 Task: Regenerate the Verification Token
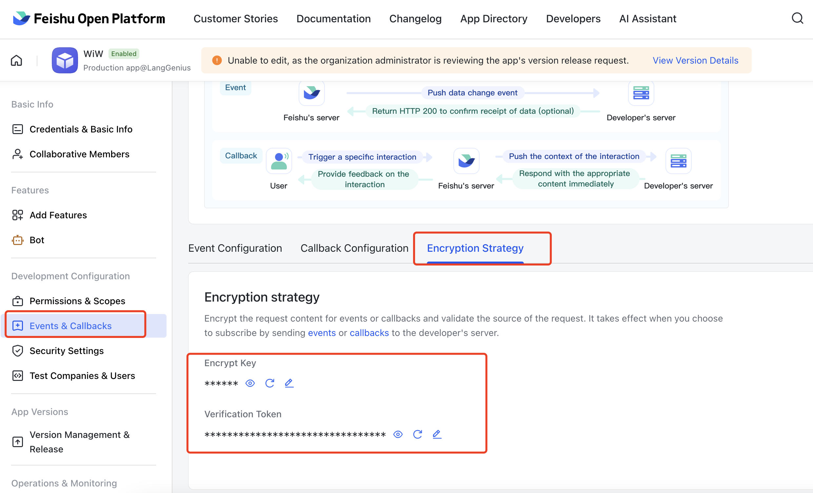[x=417, y=434]
